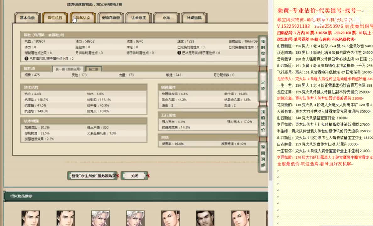Click the 云舟载梦 line in document
This screenshot has width=373, height=226.
325,59
